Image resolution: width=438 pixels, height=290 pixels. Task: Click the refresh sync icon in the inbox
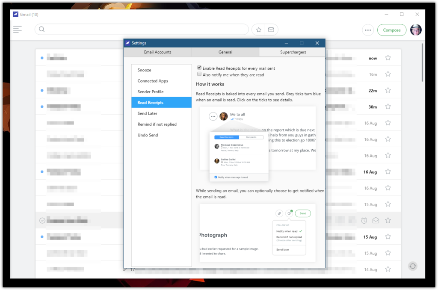[x=413, y=266]
